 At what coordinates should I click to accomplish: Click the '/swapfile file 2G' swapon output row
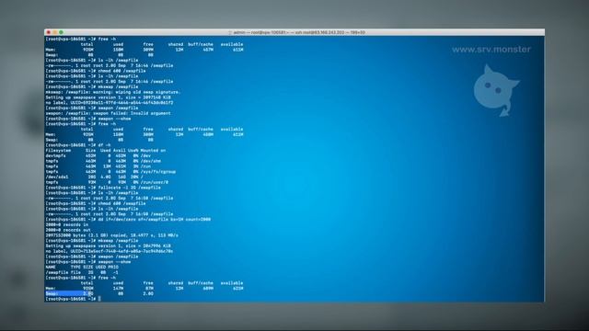(x=82, y=272)
